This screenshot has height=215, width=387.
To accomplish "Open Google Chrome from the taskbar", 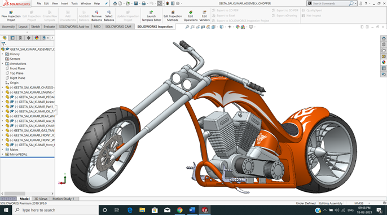I will pos(179,210).
